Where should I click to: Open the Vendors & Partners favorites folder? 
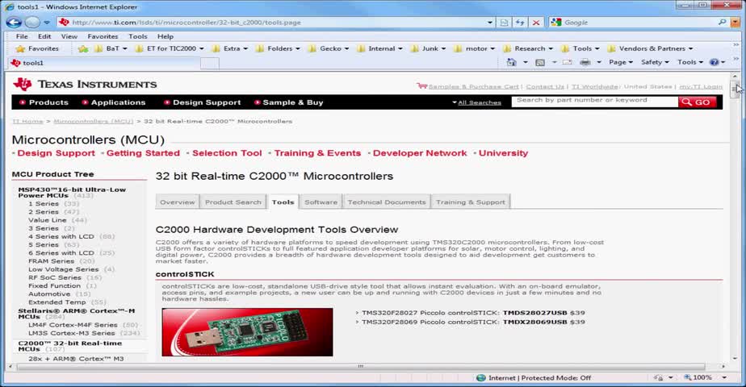650,48
